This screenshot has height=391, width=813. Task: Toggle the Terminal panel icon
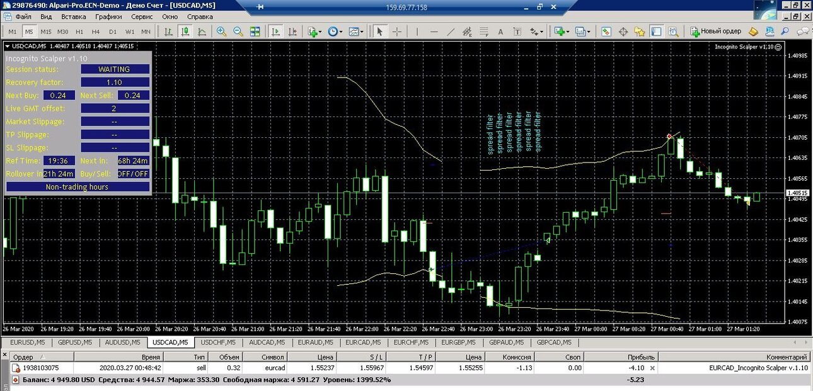point(656,31)
